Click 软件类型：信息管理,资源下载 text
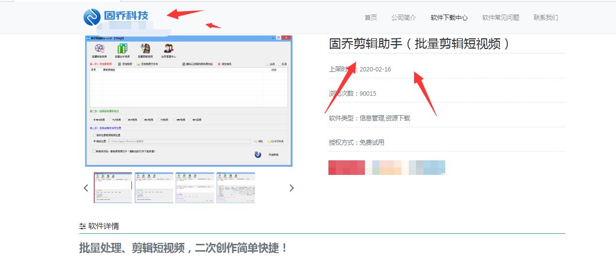This screenshot has height=274, width=616. [370, 118]
